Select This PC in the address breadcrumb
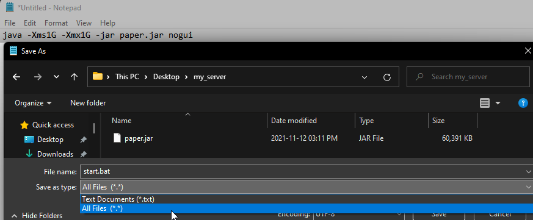Image resolution: width=533 pixels, height=220 pixels. pyautogui.click(x=127, y=77)
